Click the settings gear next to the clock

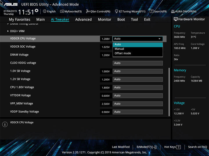coord(37,10)
